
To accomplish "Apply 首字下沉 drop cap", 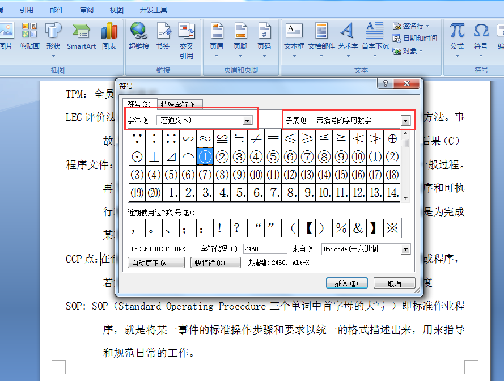I will tap(375, 40).
